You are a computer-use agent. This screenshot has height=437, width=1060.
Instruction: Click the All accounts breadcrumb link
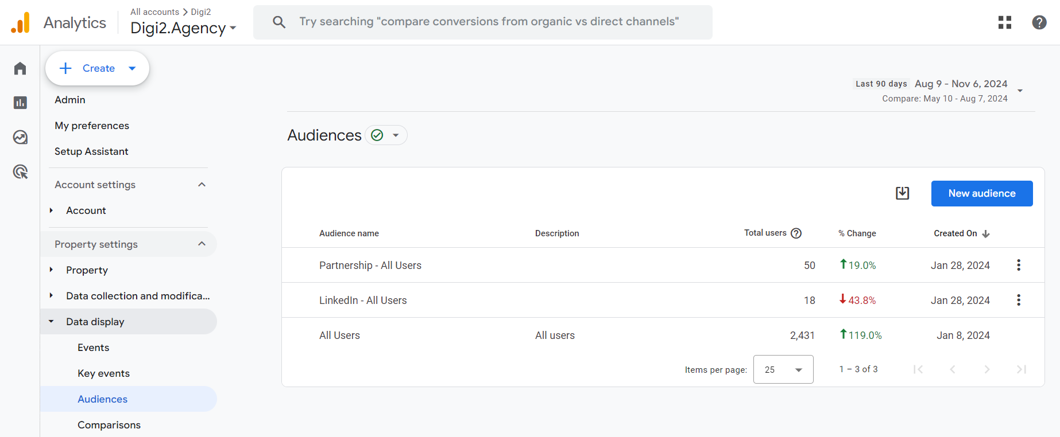click(154, 11)
